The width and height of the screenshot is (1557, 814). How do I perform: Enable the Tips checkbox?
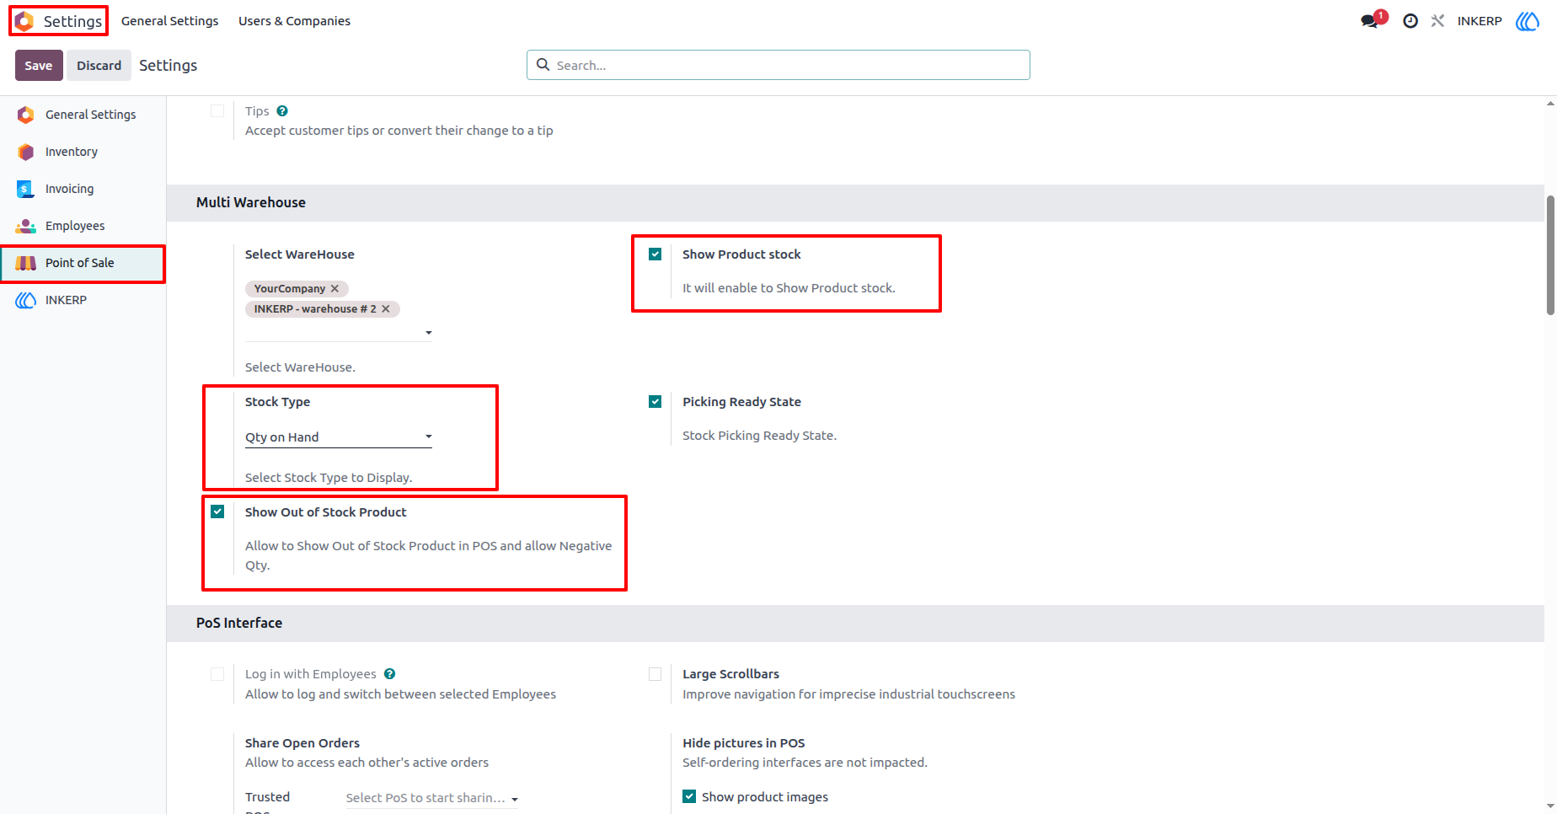pos(217,111)
